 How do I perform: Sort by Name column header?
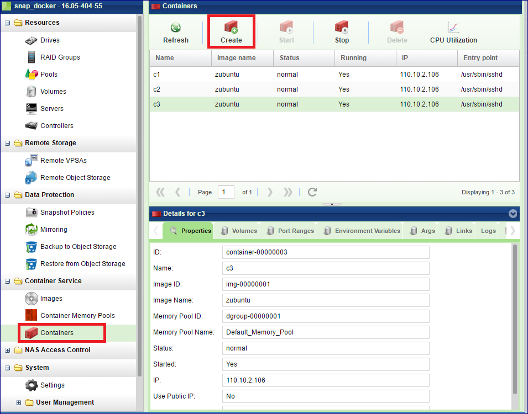tap(180, 58)
